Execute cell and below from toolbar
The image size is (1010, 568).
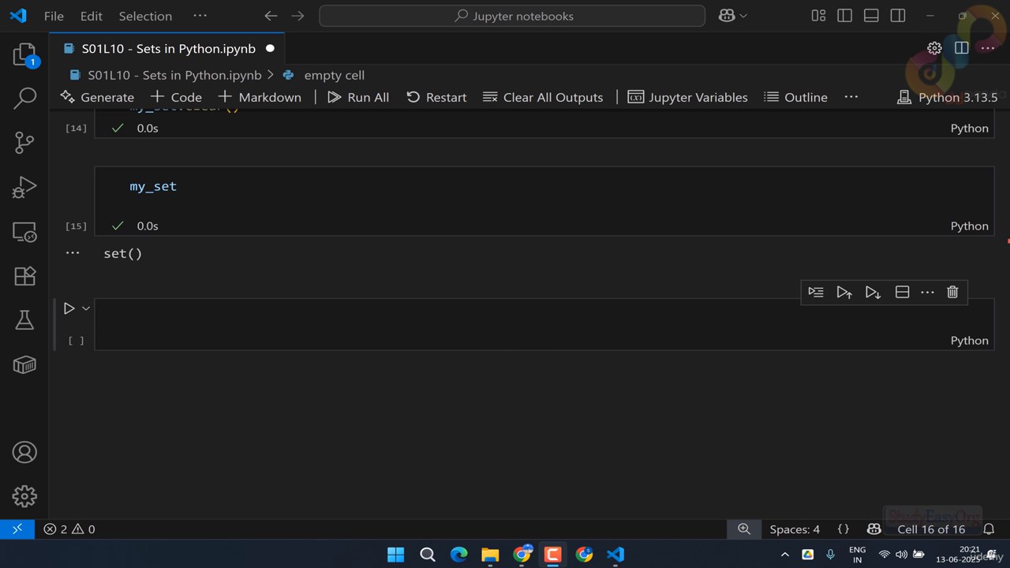(873, 292)
